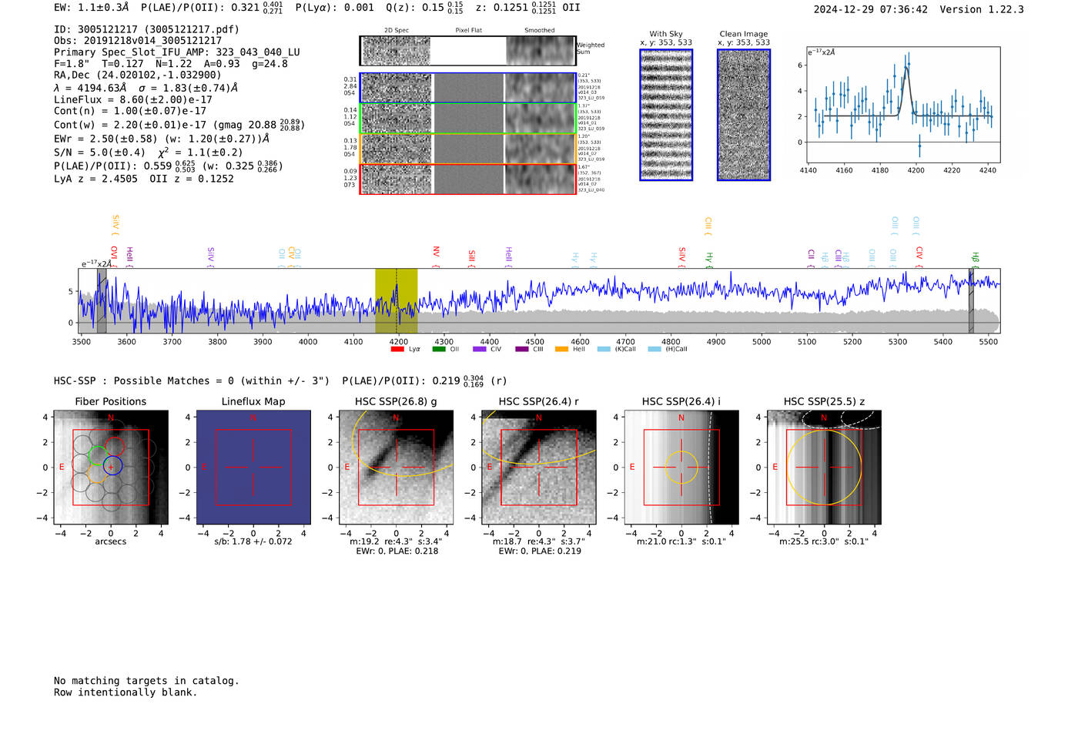Select the 'With Sky' cutout image
This screenshot has height=734, width=1078.
tap(666, 115)
